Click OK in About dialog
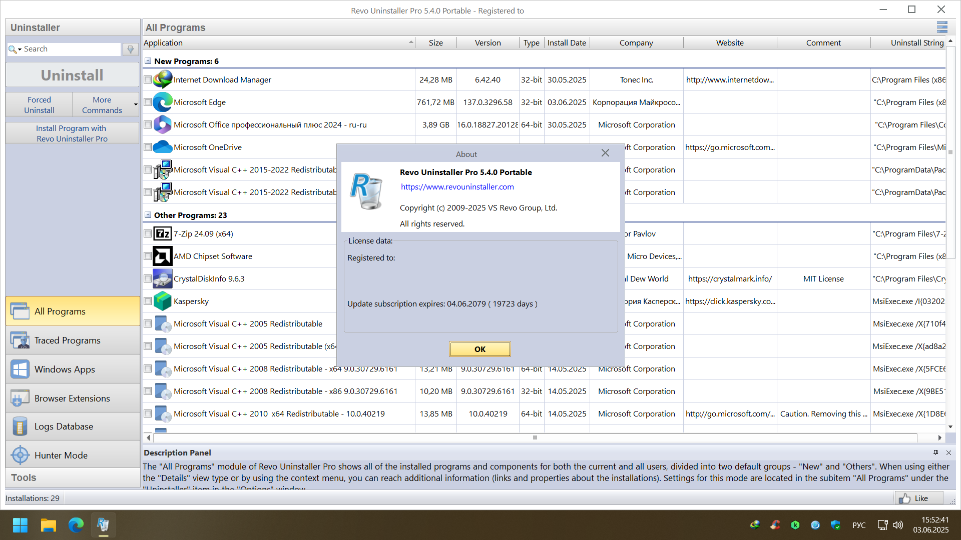 [x=480, y=349]
